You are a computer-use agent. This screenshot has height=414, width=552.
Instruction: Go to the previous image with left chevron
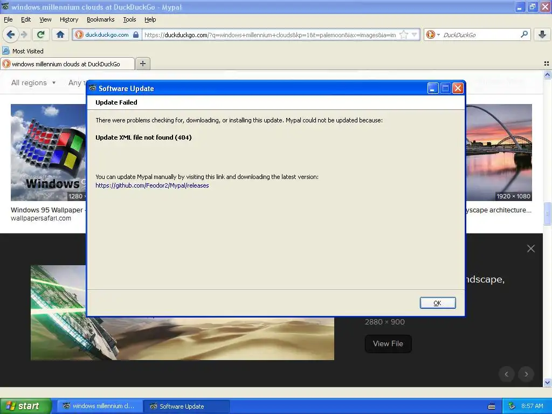pos(507,374)
